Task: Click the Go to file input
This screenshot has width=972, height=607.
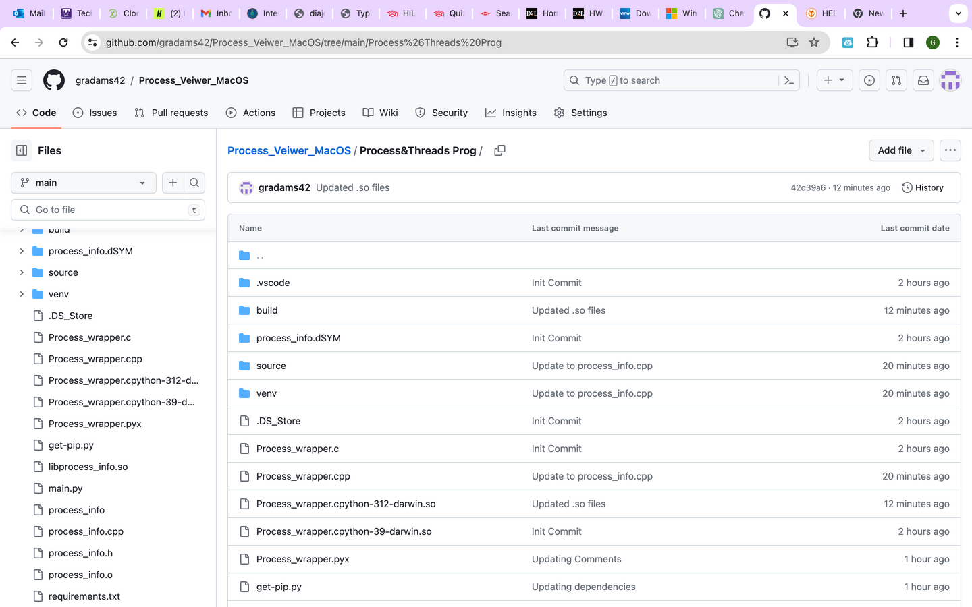Action: [108, 210]
